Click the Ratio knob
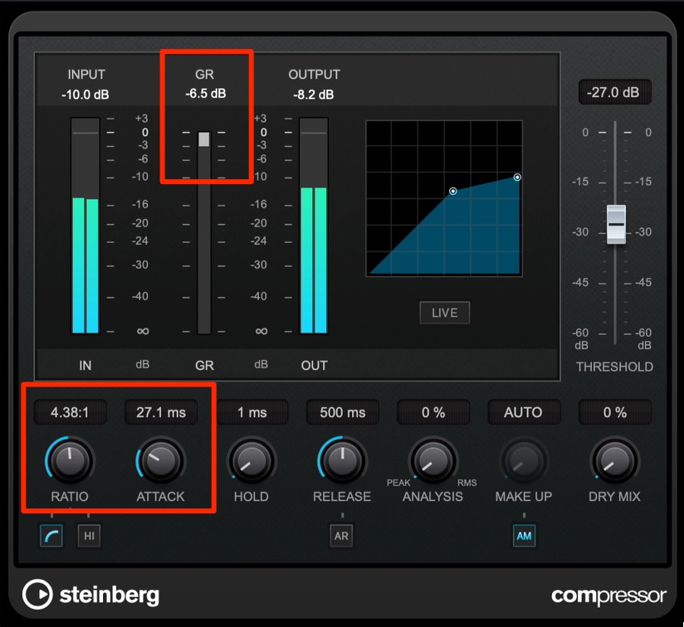684x627 pixels. [x=70, y=460]
